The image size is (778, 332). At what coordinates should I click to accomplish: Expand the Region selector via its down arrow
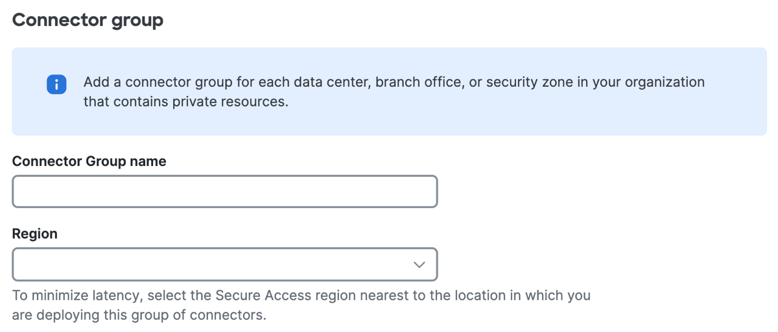(x=419, y=265)
